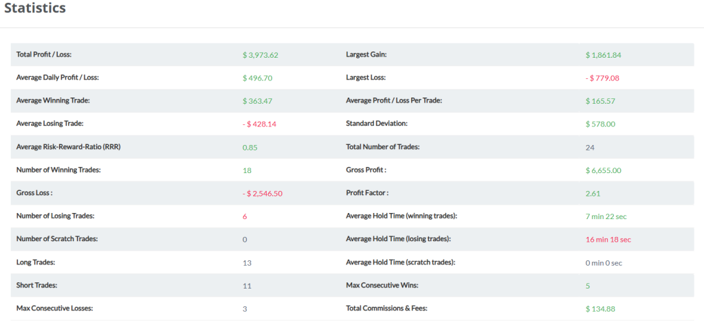Click the scratch trades count 0
Viewport: 704px width, 327px height.
245,240
